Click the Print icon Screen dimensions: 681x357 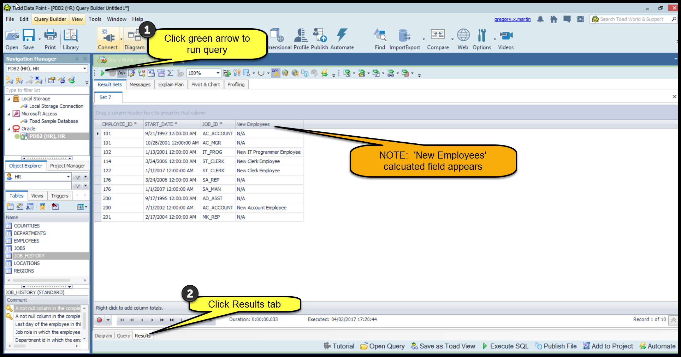50,39
